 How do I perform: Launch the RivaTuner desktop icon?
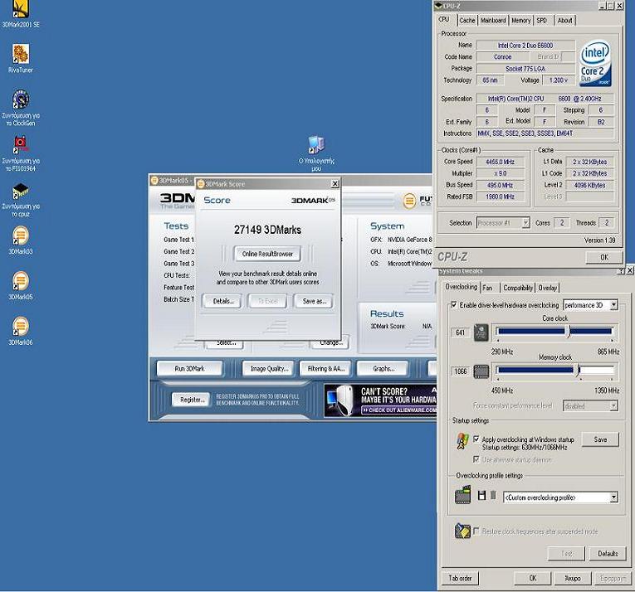click(21, 58)
